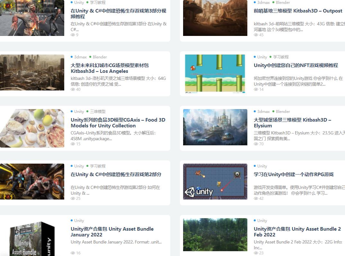The image size is (345, 256).
Task: Click the Unity Asset Bundle box thumbnail
Action: click(32, 238)
